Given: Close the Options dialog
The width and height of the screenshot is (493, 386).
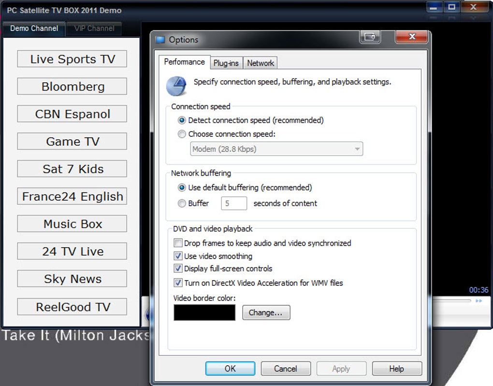Looking at the screenshot, I should (x=412, y=37).
